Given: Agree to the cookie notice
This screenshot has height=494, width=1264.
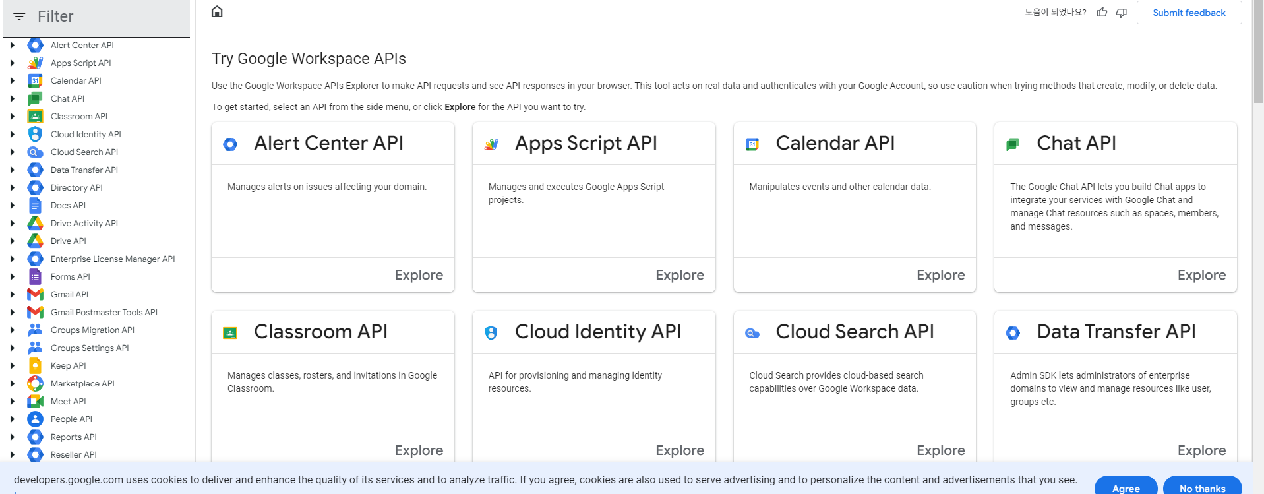Looking at the screenshot, I should 1126,487.
